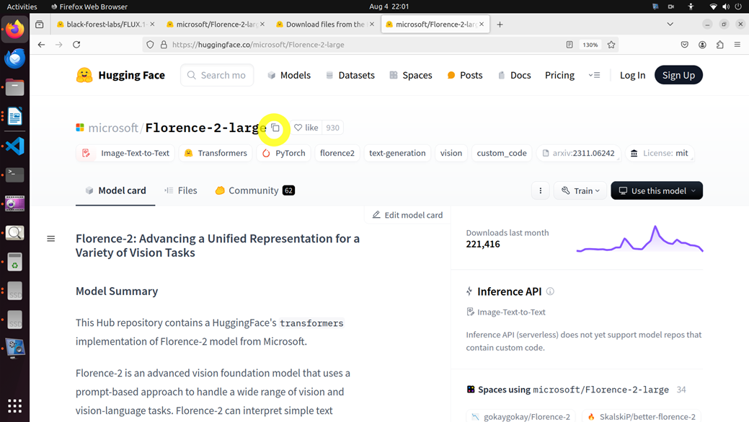Open the arxiv:2311.06242 tag
The width and height of the screenshot is (749, 422).
point(578,153)
